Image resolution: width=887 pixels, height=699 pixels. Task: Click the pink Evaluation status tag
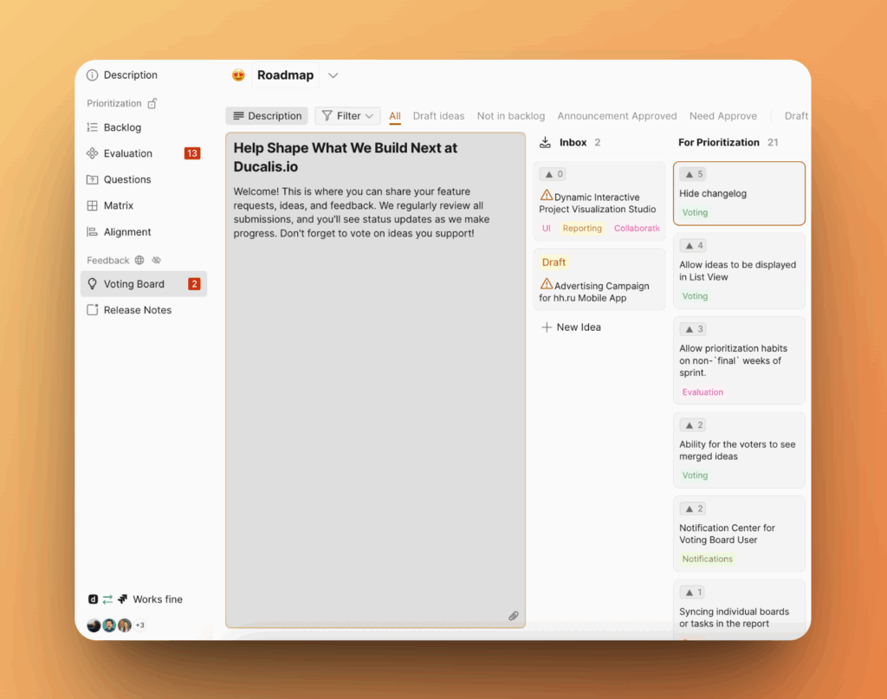point(702,392)
